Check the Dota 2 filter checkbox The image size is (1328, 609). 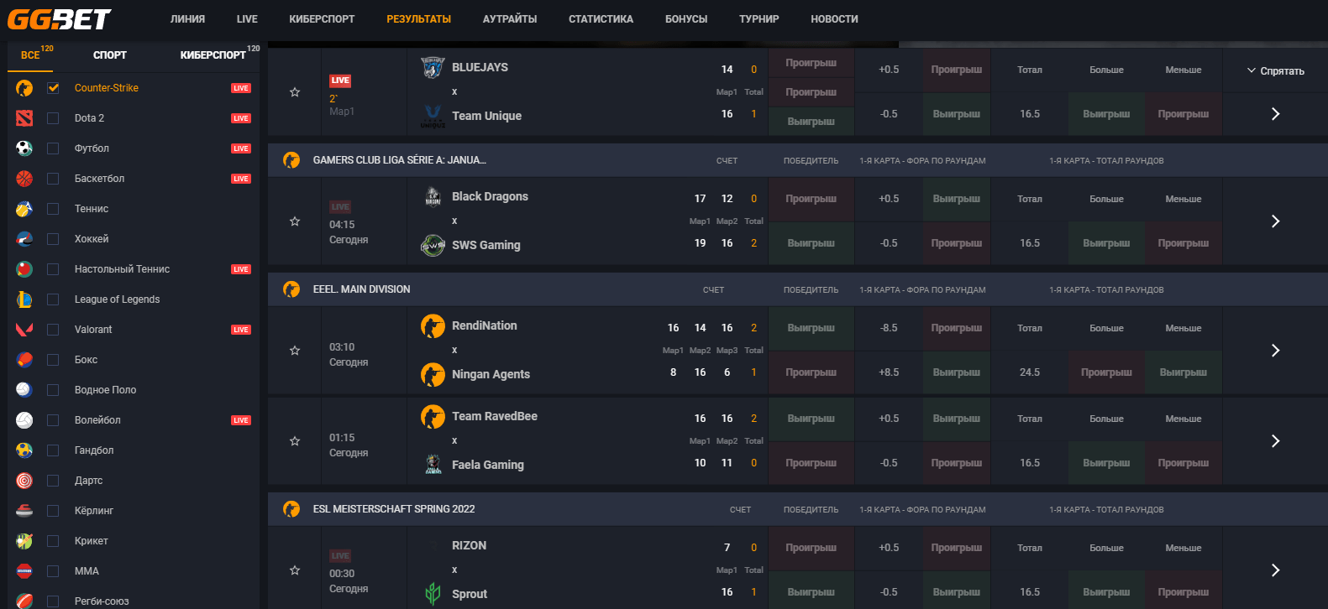click(x=53, y=118)
